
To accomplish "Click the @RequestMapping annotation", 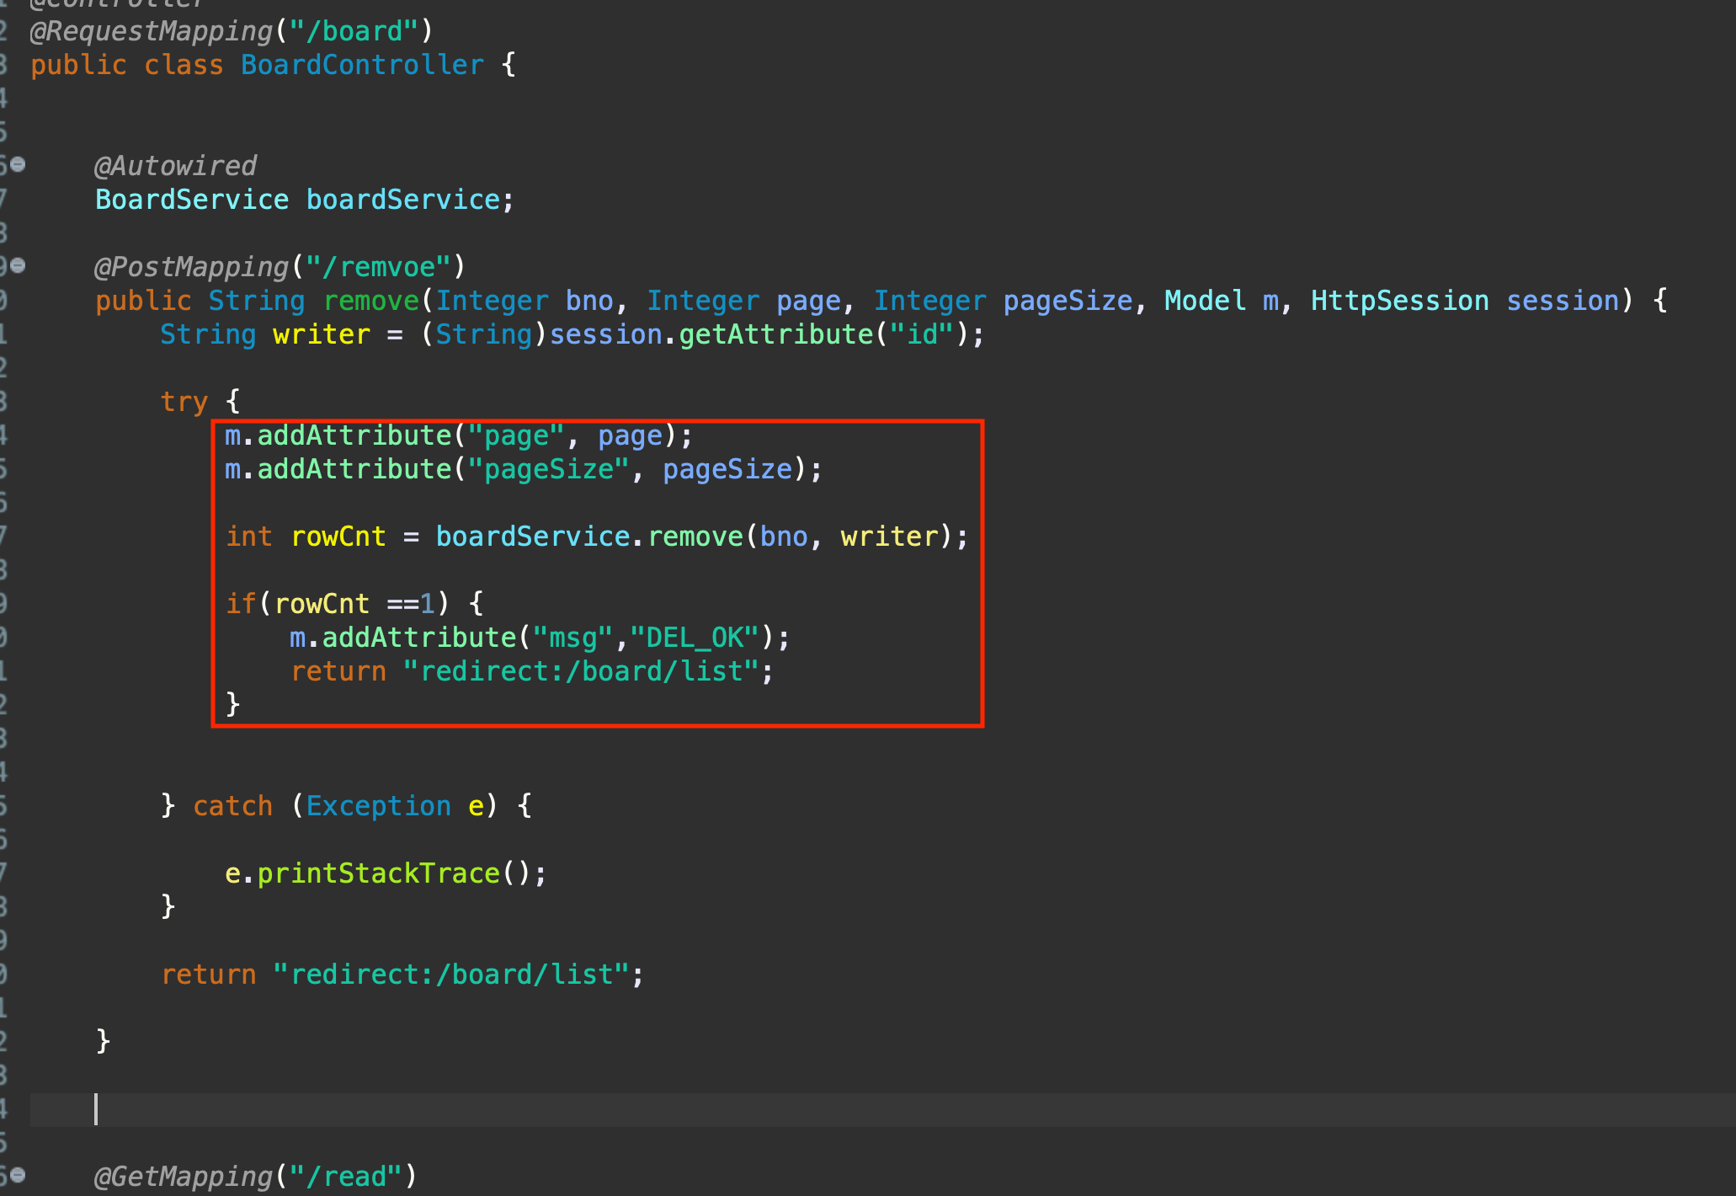I will tap(152, 31).
